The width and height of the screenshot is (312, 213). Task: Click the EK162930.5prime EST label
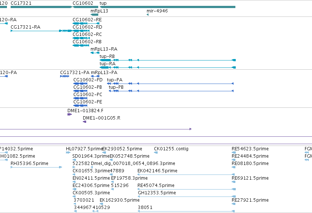(x=120, y=201)
